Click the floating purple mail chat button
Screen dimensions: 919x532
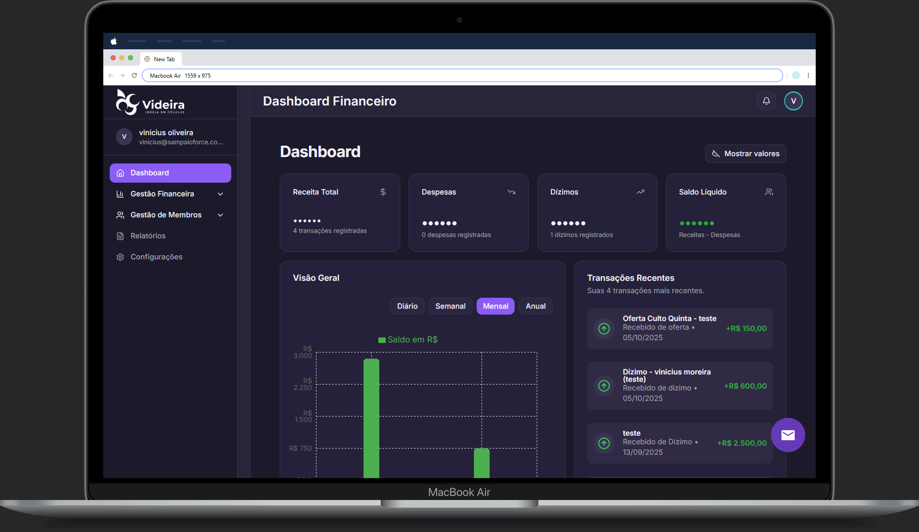click(788, 435)
